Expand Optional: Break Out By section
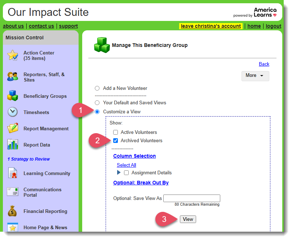Image resolution: width=292 pixels, height=240 pixels. tap(141, 183)
